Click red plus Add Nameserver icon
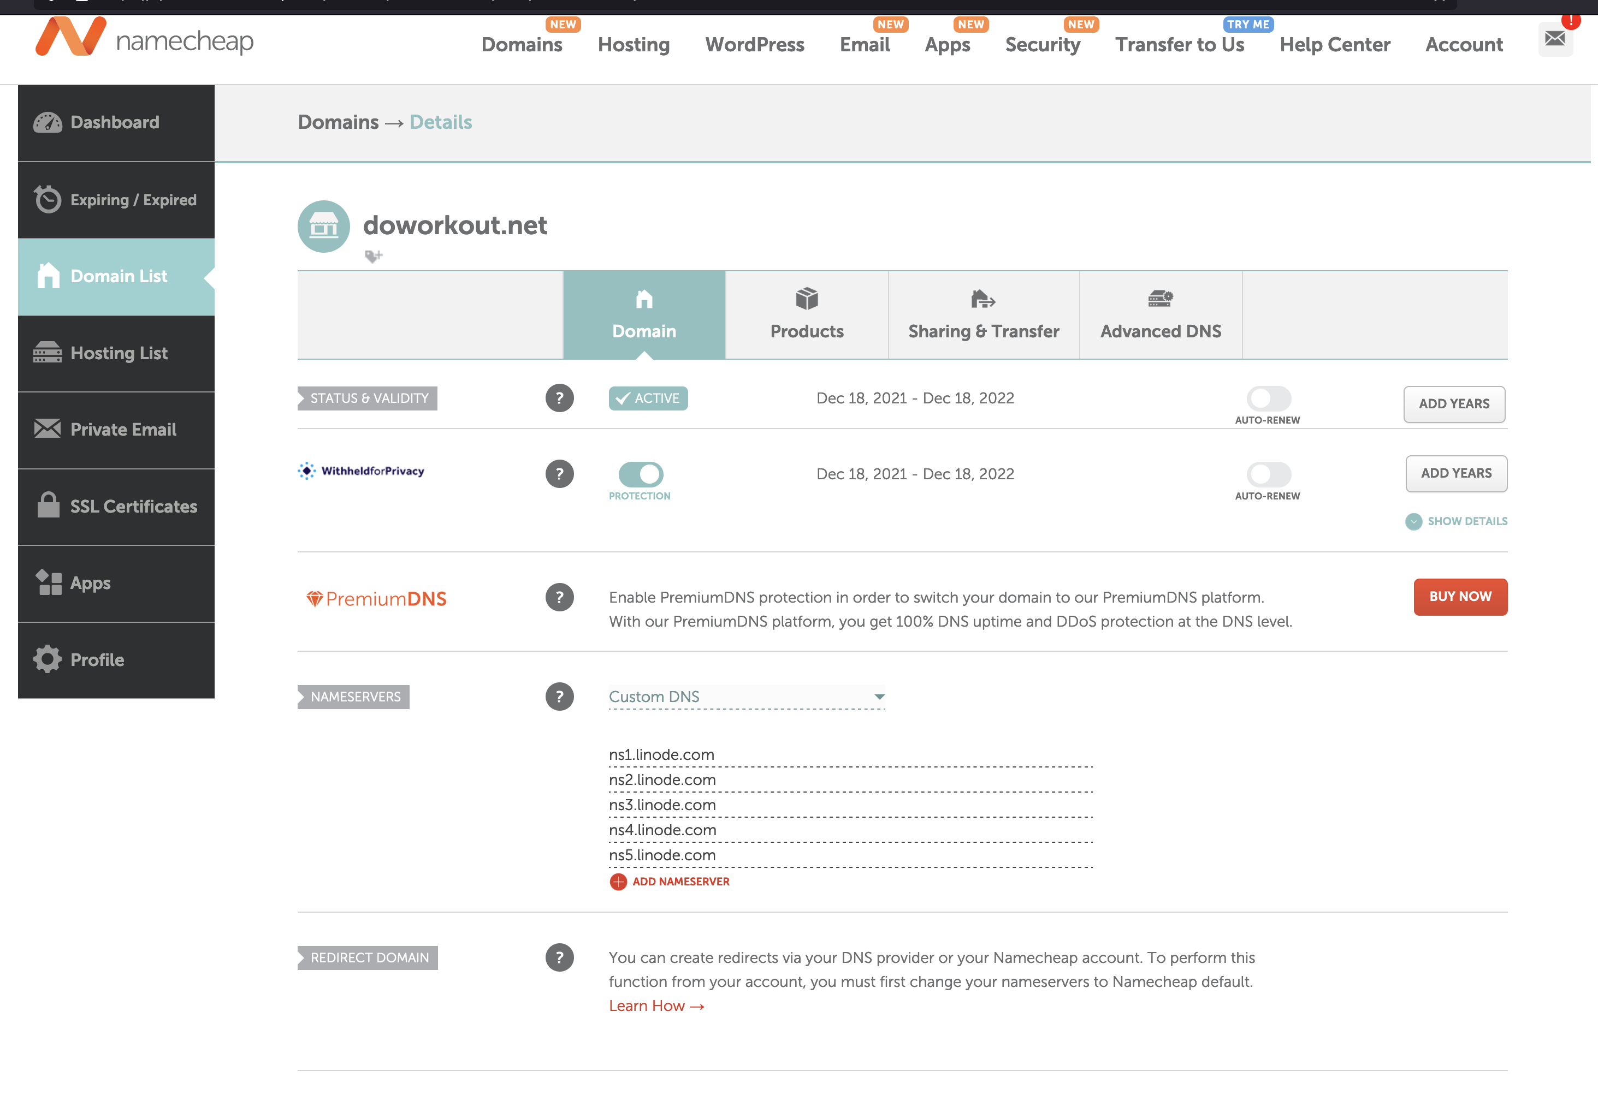This screenshot has width=1598, height=1095. coord(618,881)
